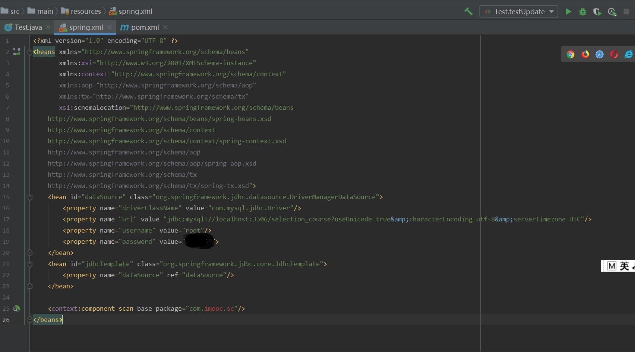
Task: Open the file in Internet Explorer
Action: click(x=629, y=54)
